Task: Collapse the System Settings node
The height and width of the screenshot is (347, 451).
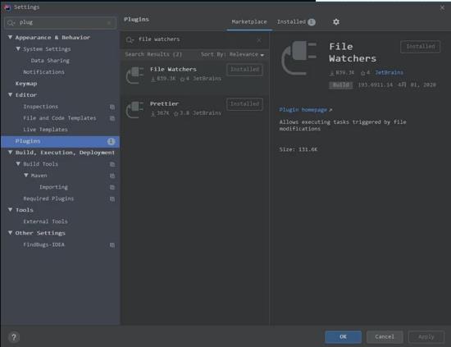Action: tap(18, 49)
